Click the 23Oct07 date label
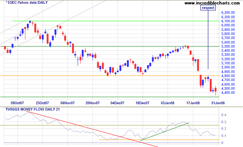243x147 pixels. [x=42, y=103]
